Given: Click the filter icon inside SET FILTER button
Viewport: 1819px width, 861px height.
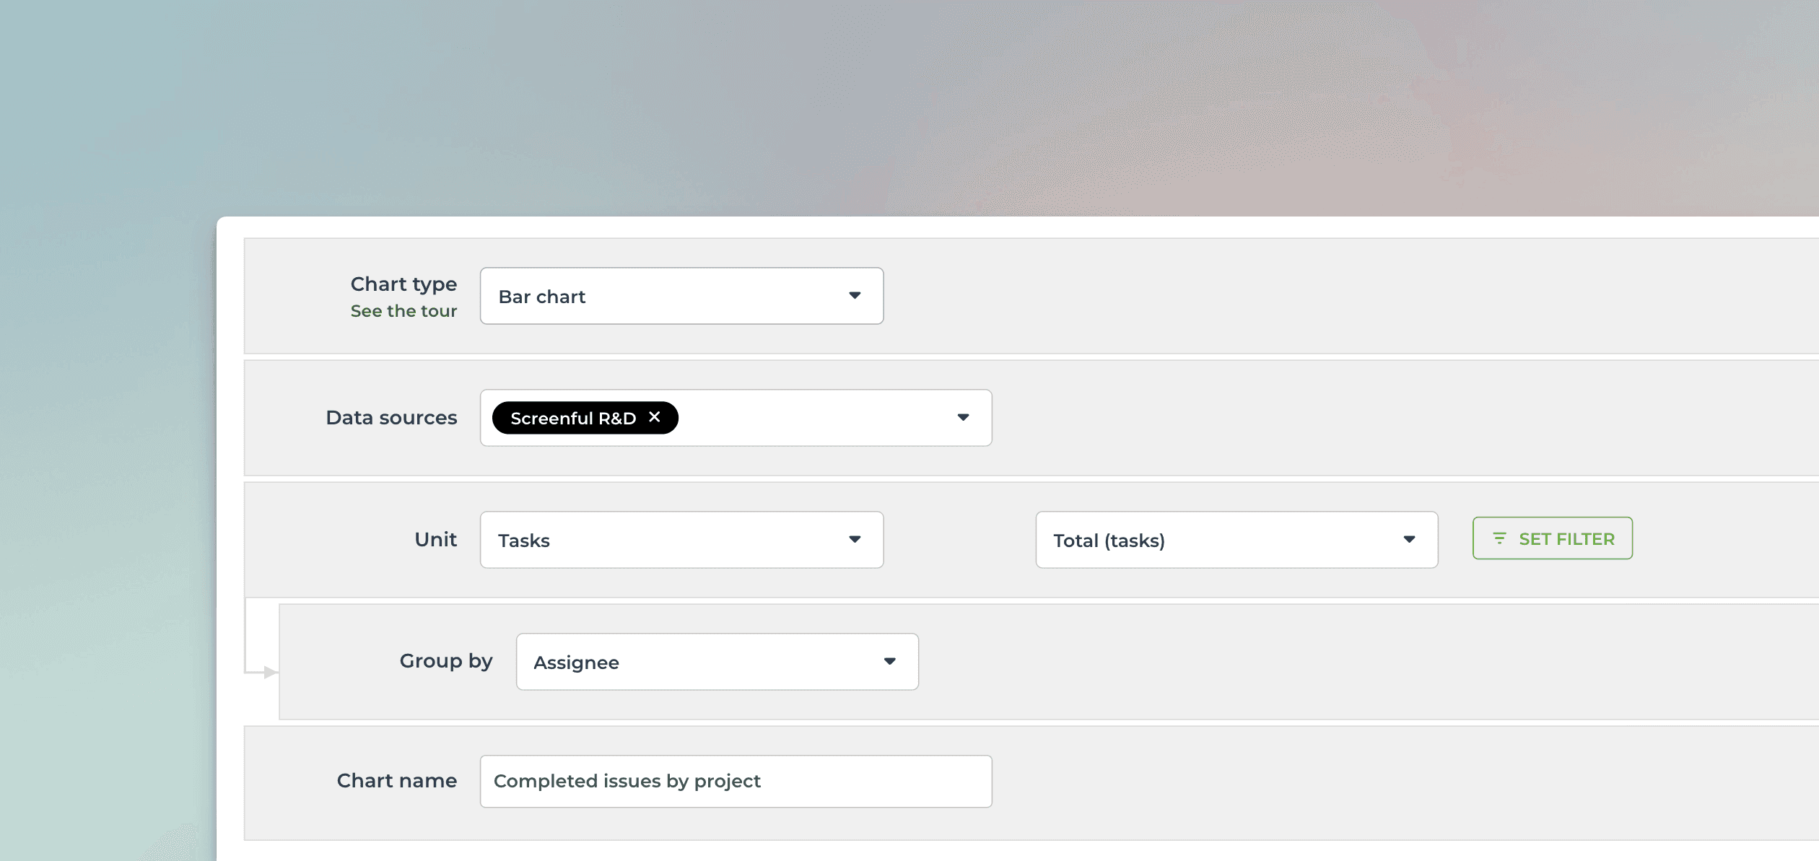Looking at the screenshot, I should point(1499,538).
